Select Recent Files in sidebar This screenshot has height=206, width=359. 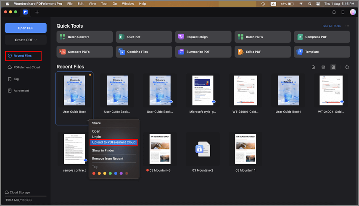(23, 56)
